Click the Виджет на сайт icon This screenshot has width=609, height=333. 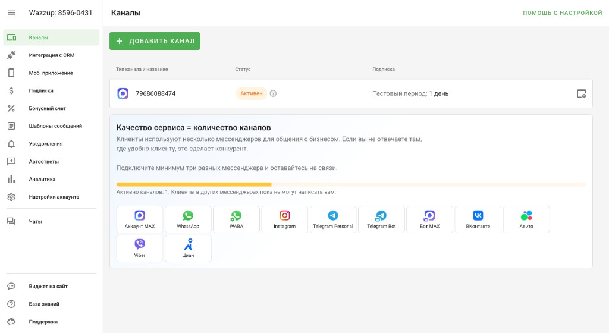11,287
